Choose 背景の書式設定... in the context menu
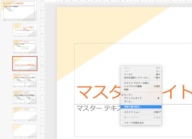The width and height of the screenshot is (192, 139). (x=141, y=107)
